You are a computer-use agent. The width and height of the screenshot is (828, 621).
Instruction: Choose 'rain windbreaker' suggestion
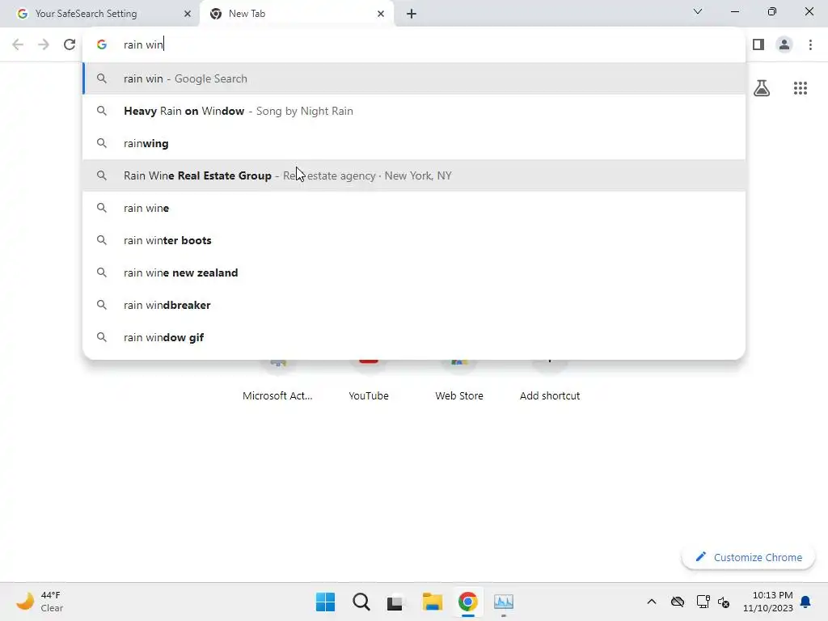[414, 305]
